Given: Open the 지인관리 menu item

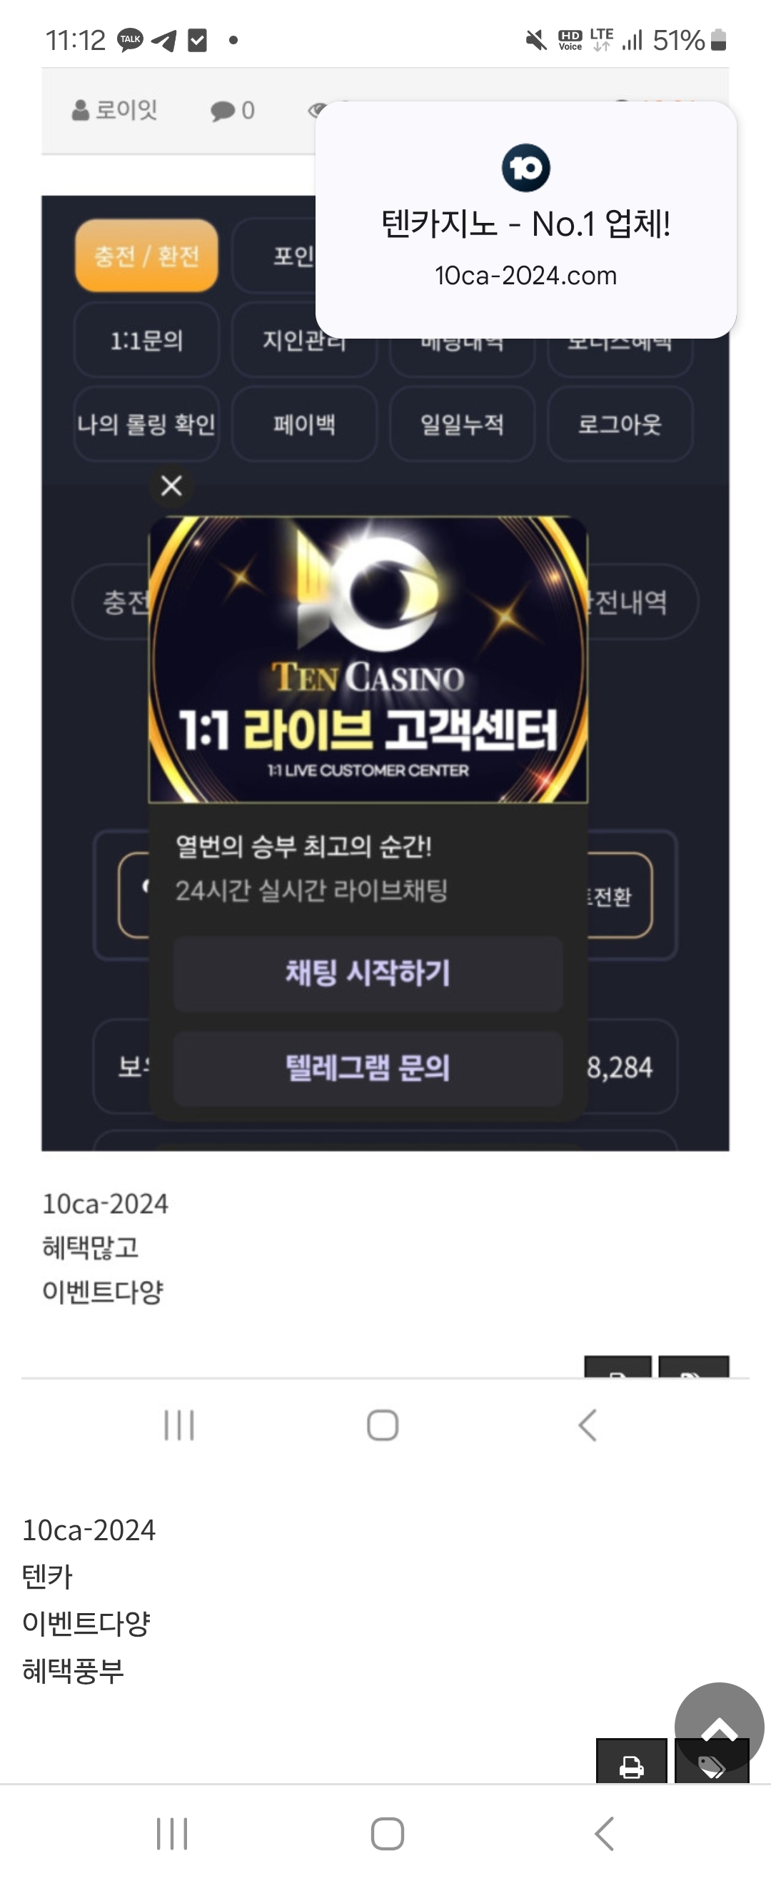Looking at the screenshot, I should (x=304, y=341).
